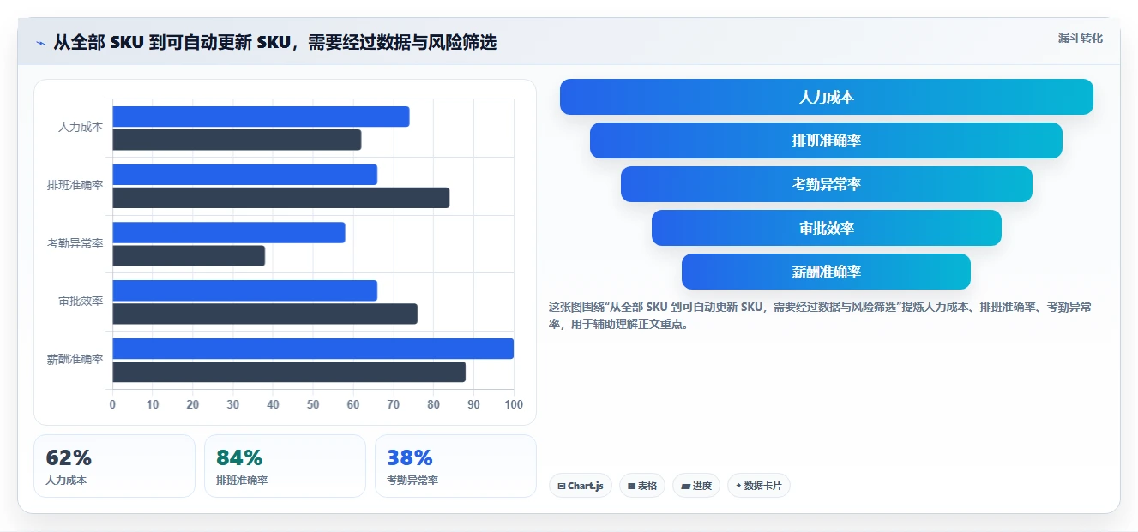This screenshot has height=532, width=1138.
Task: Open the 62% 人力成本 stat card
Action: point(115,466)
